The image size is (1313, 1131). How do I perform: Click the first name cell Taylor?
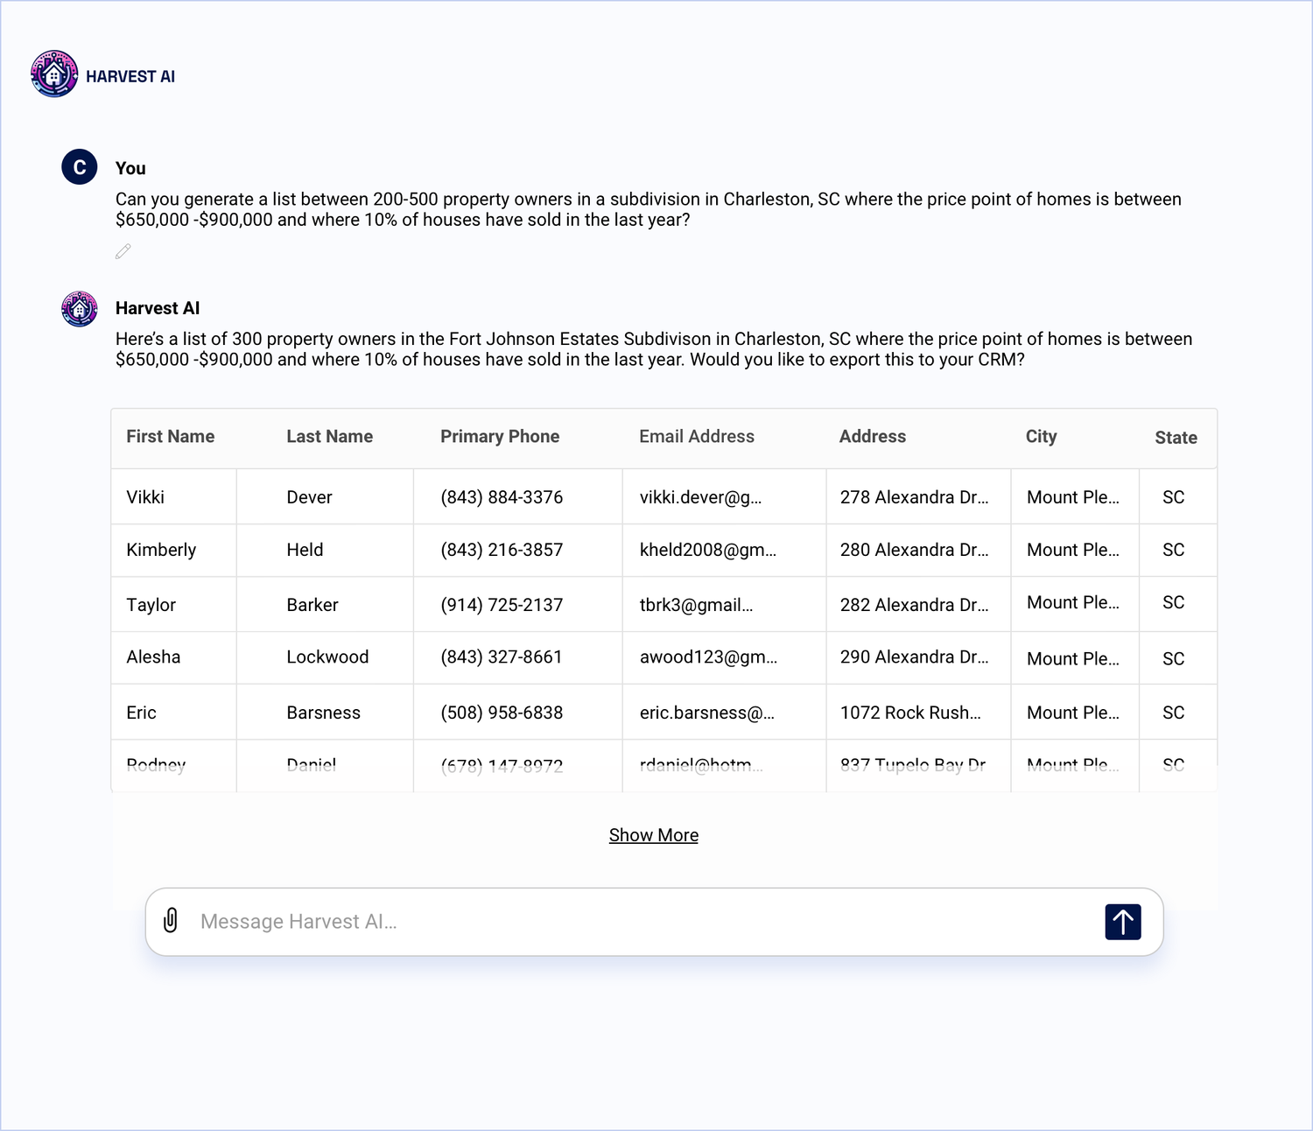pyautogui.click(x=151, y=605)
